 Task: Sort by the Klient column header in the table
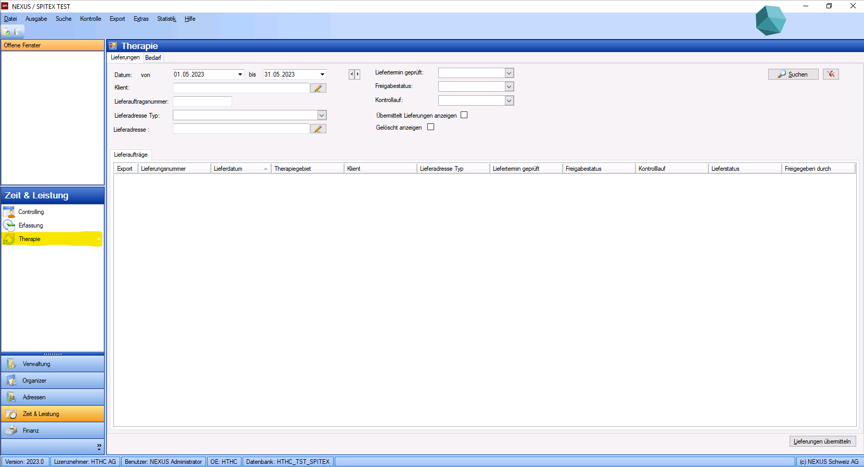pyautogui.click(x=380, y=169)
